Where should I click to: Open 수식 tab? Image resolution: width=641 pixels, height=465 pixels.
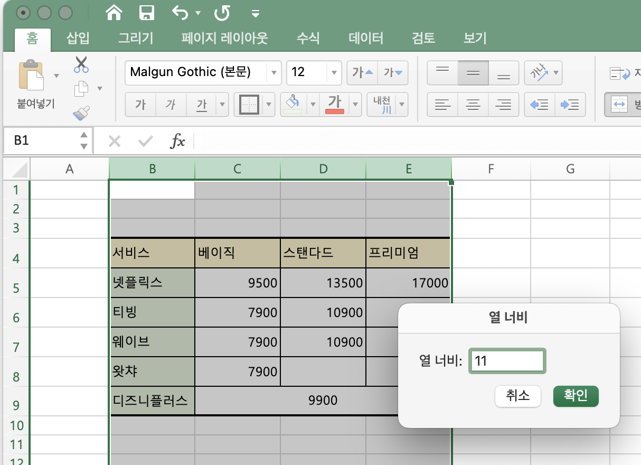pyautogui.click(x=308, y=38)
